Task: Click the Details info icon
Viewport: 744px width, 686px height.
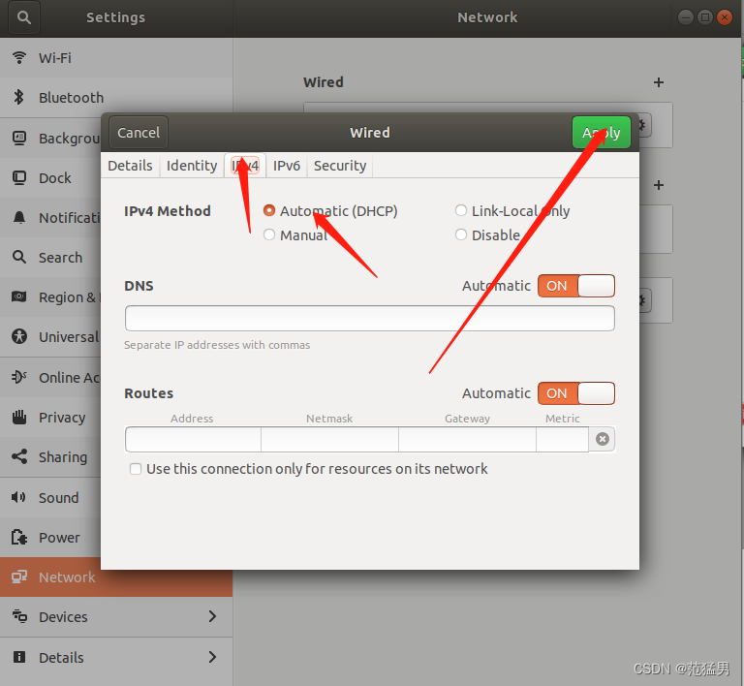Action: click(x=19, y=657)
